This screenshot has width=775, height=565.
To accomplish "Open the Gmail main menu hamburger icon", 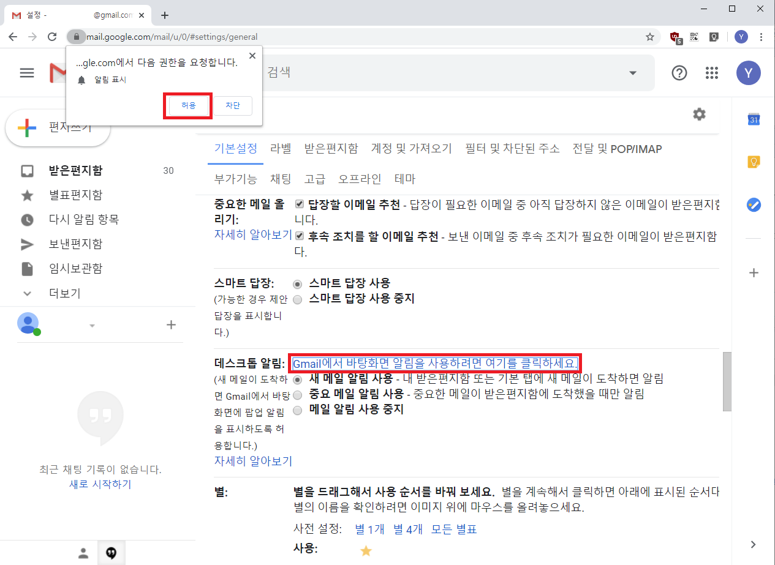I will 27,73.
